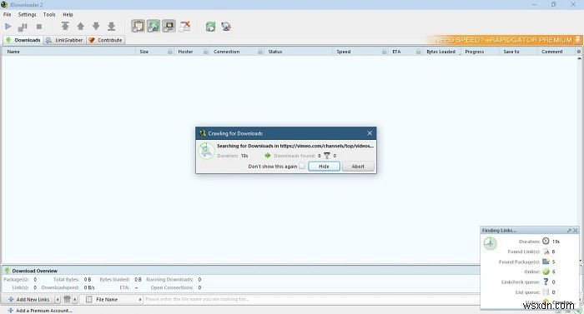Open the Settings menu
Viewport: 584px width, 314px height.
point(28,14)
